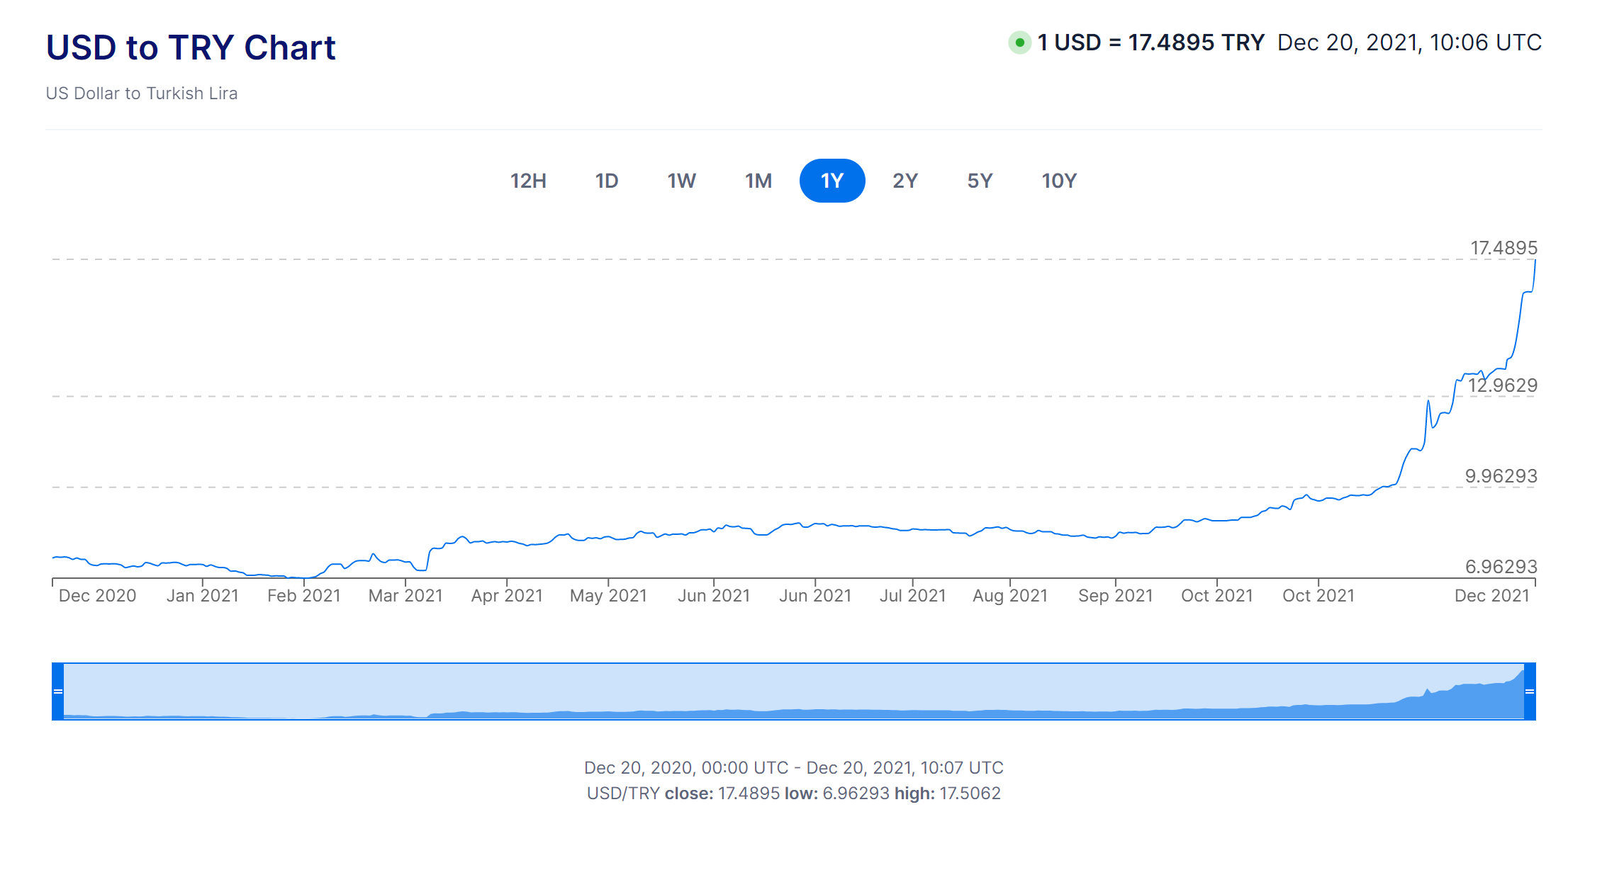Viewport: 1607px width, 875px height.
Task: Click the 12.9629 gridline label
Action: 1502,385
